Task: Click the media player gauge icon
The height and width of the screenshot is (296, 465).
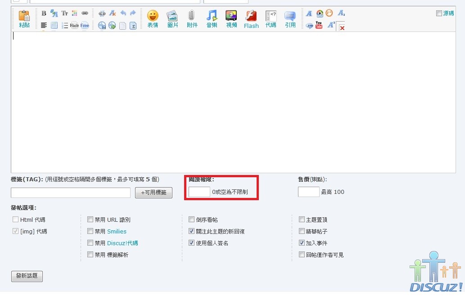Action: click(320, 13)
